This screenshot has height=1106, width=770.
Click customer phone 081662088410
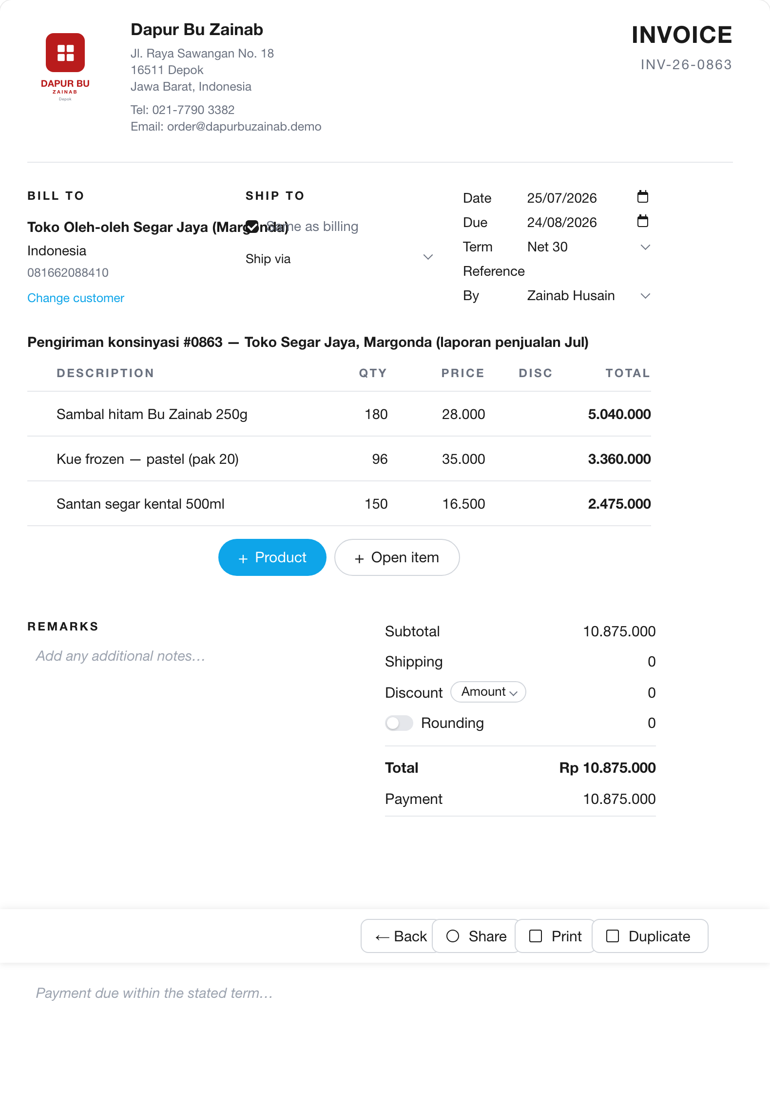tap(68, 272)
